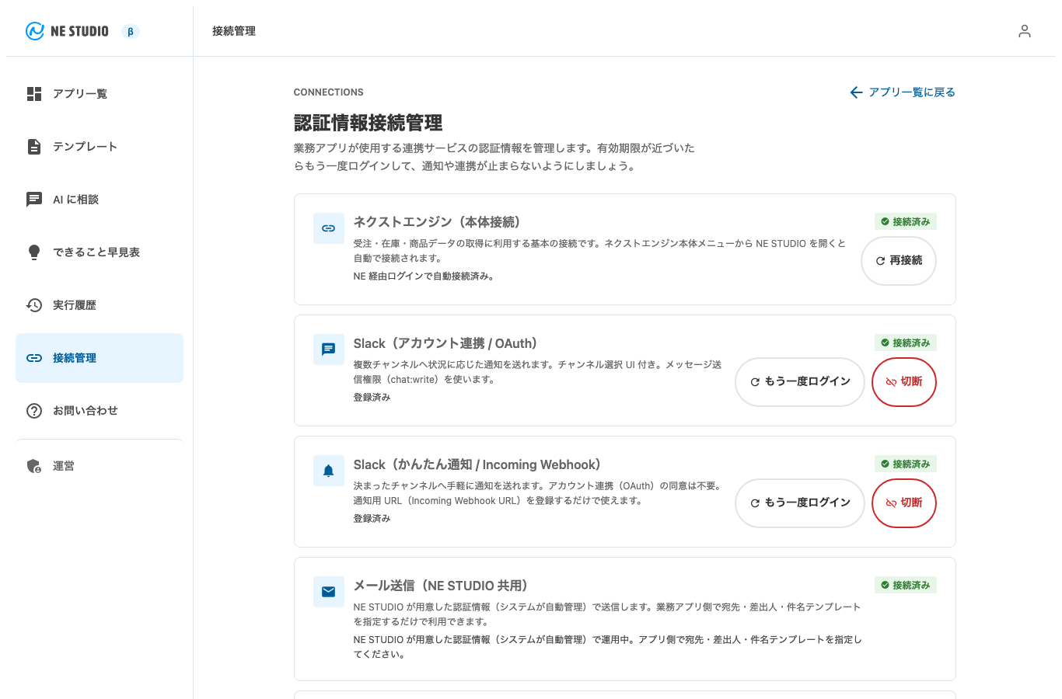1062x699 pixels.
Task: Select 接続管理 in the sidebar
Action: click(x=100, y=358)
